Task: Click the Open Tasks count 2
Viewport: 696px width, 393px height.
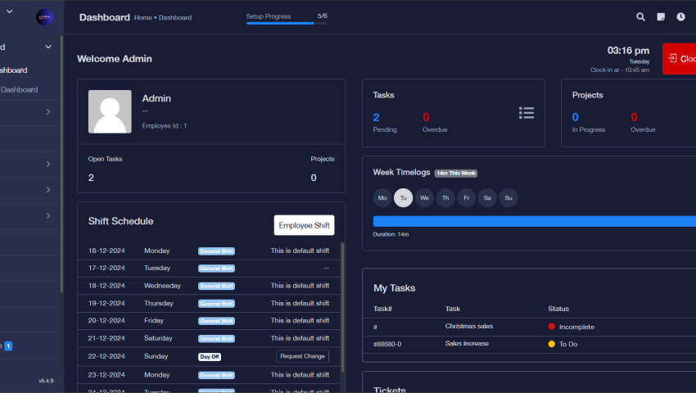Action: (x=91, y=178)
